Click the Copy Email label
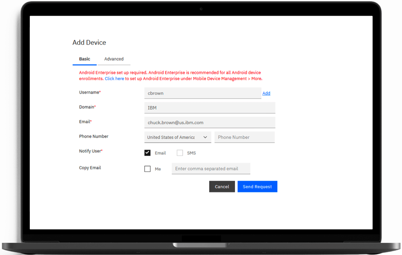 (x=90, y=168)
